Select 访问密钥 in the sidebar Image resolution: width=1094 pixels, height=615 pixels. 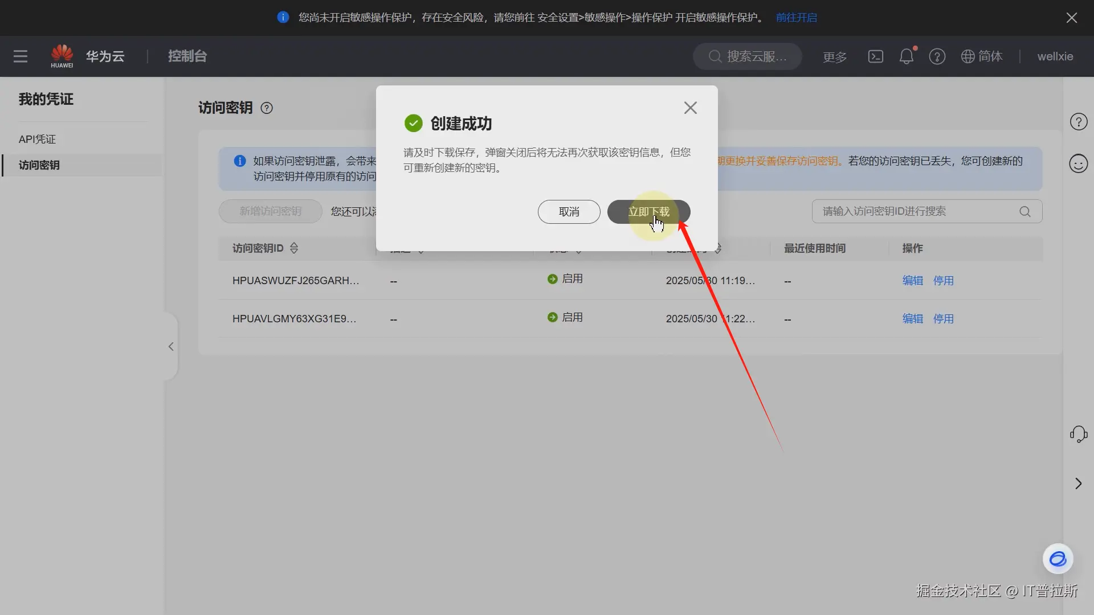point(39,165)
